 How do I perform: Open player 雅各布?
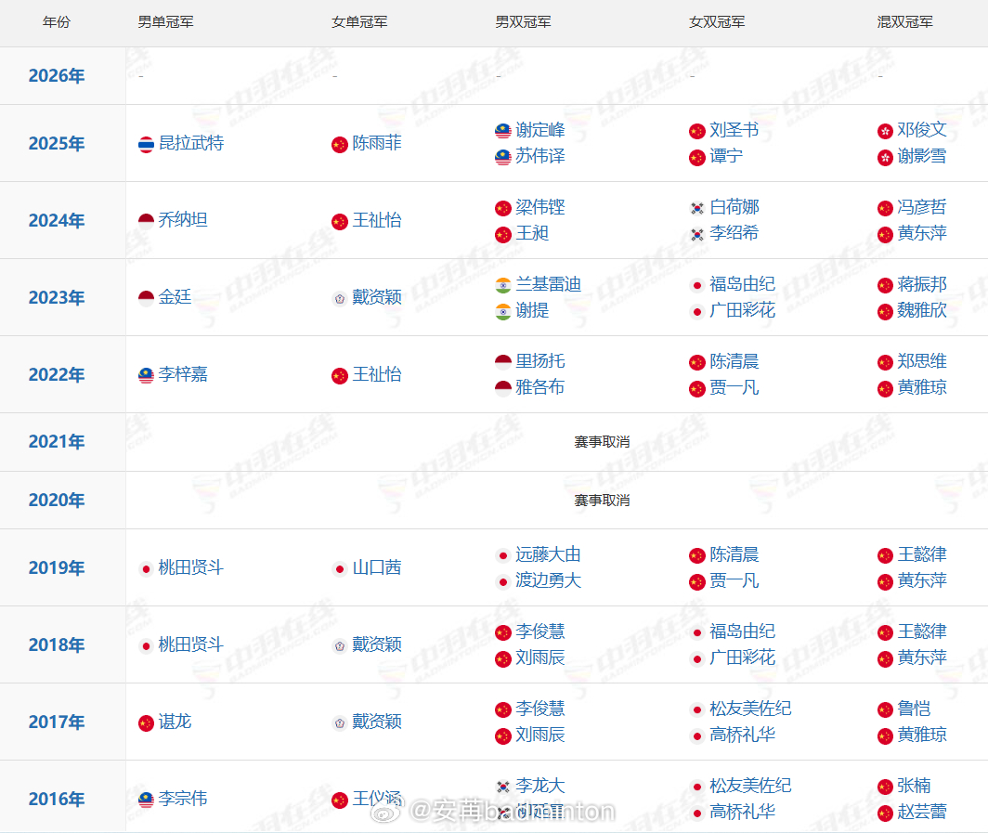pos(540,387)
